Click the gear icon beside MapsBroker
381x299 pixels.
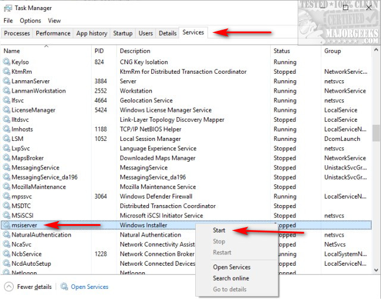tap(7, 158)
